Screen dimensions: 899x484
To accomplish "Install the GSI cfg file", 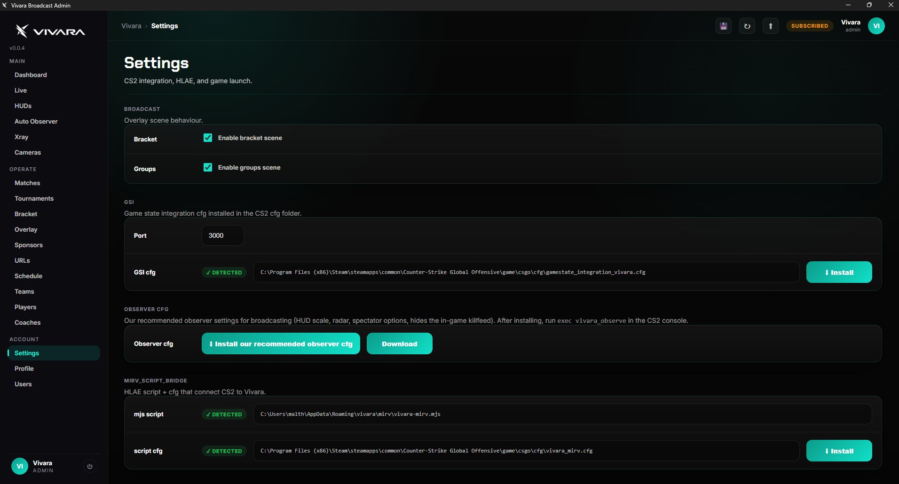I will [x=839, y=272].
